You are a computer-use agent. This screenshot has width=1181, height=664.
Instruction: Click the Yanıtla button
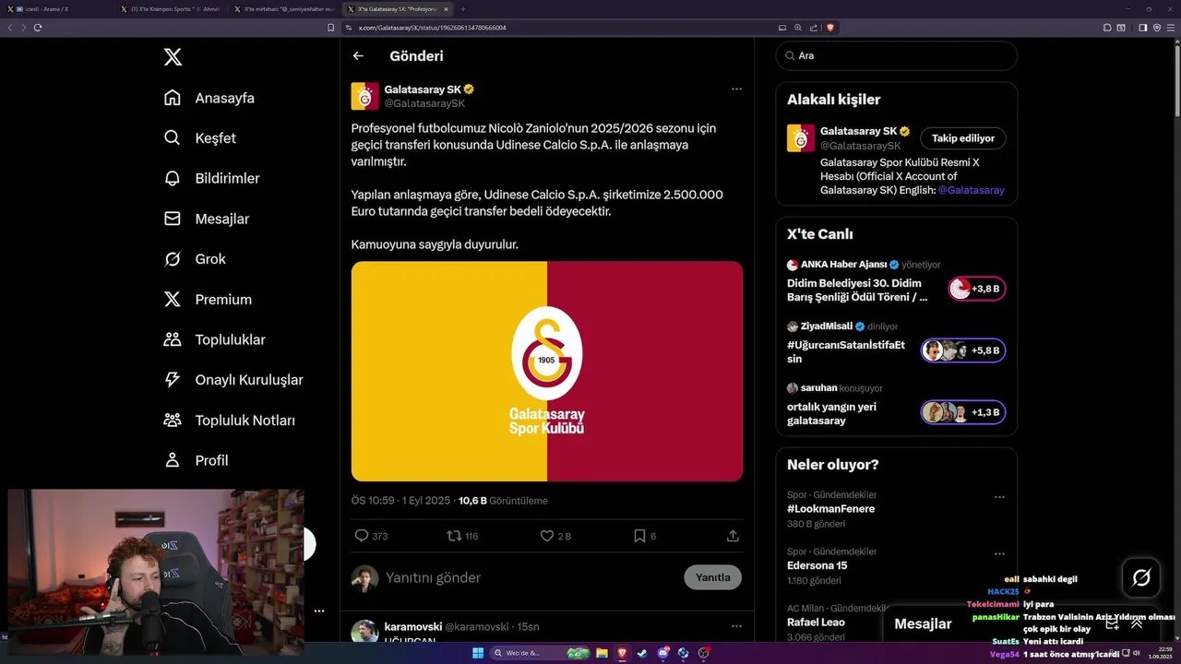pos(712,577)
